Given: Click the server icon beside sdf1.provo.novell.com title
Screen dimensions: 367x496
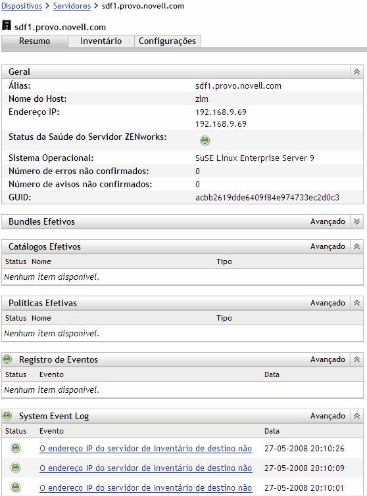Looking at the screenshot, I should [x=7, y=26].
